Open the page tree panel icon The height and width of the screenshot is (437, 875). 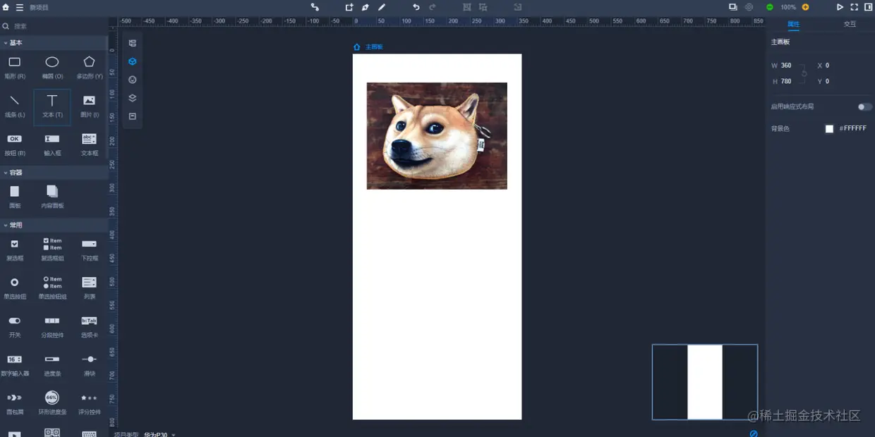click(x=133, y=43)
